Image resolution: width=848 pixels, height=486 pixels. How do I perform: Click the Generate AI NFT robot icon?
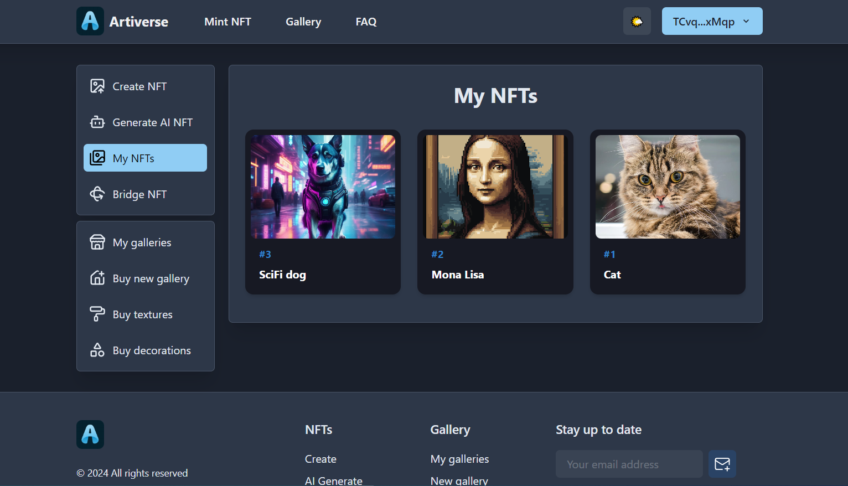point(97,122)
